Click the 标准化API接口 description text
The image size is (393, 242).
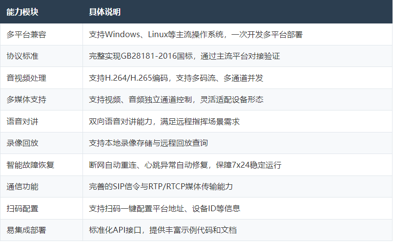tap(163, 230)
